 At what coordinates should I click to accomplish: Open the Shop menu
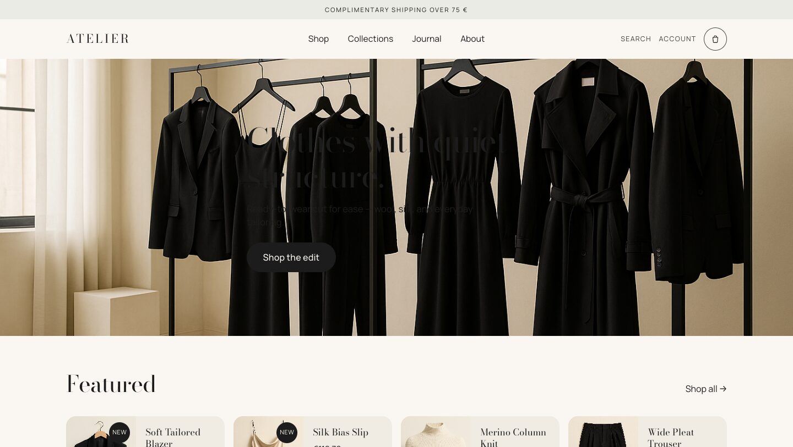pyautogui.click(x=318, y=39)
